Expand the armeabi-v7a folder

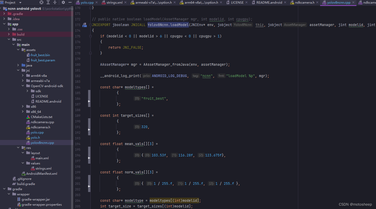click(23, 81)
